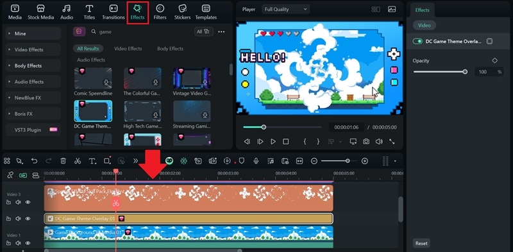Switch to the Audio tab

pyautogui.click(x=67, y=12)
